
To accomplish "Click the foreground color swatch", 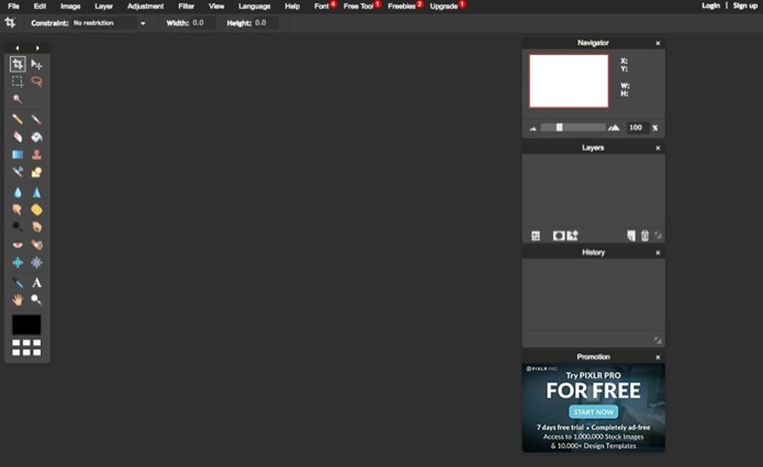I will pos(26,325).
